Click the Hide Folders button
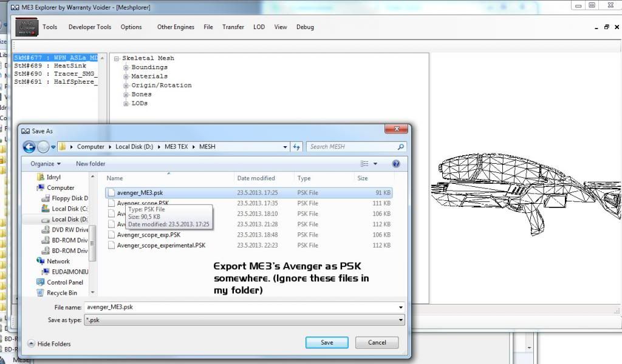The image size is (622, 364). click(49, 344)
